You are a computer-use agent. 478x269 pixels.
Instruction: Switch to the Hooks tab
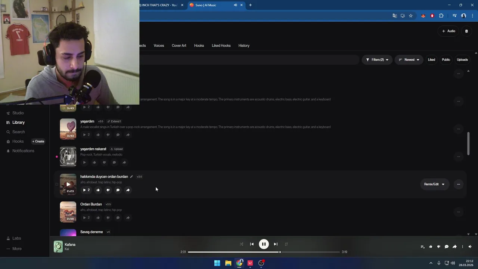coord(199,46)
